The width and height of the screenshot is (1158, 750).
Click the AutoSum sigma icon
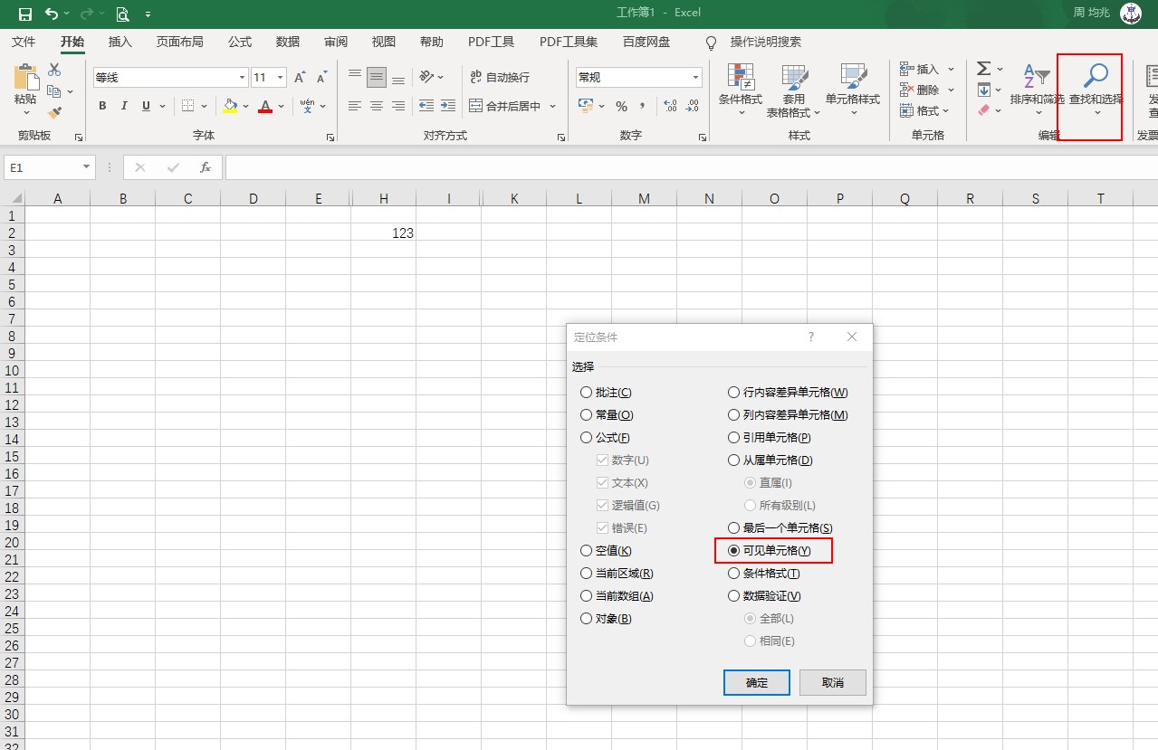click(984, 69)
